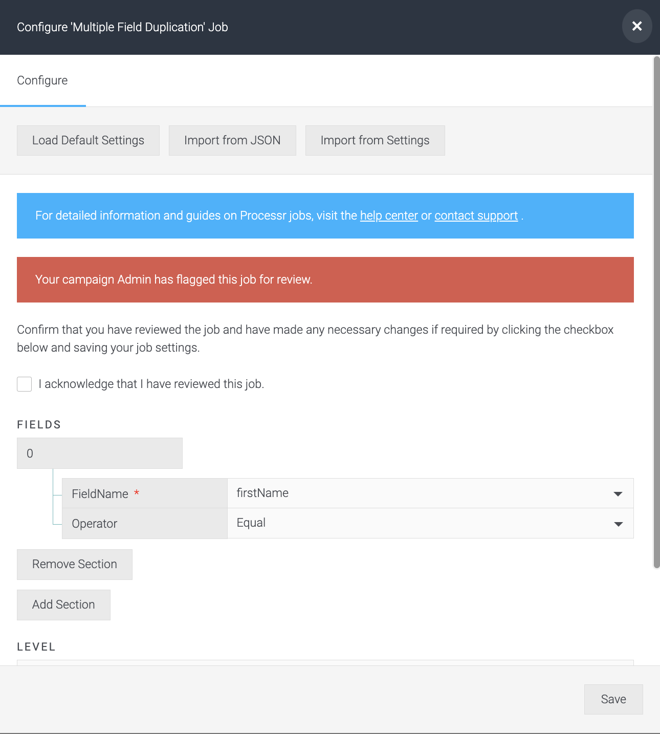The width and height of the screenshot is (660, 734).
Task: Open the Operator dropdown showing Equal
Action: [430, 523]
